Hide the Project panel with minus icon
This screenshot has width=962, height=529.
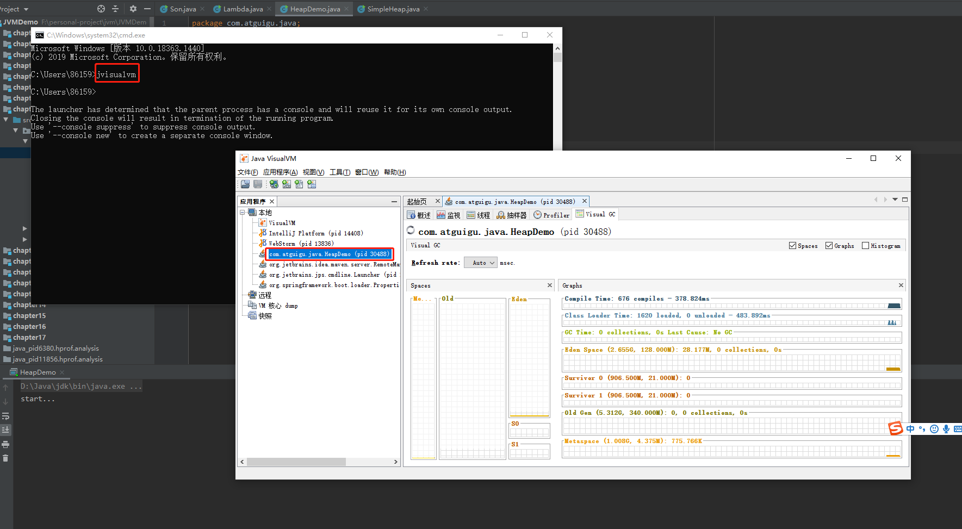click(147, 9)
